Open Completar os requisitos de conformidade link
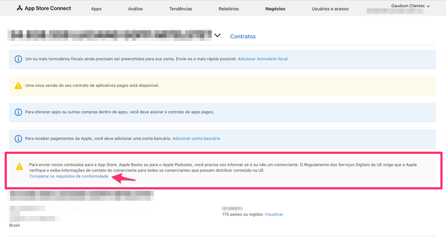Viewport: 446px width, 241px height. coord(69,176)
